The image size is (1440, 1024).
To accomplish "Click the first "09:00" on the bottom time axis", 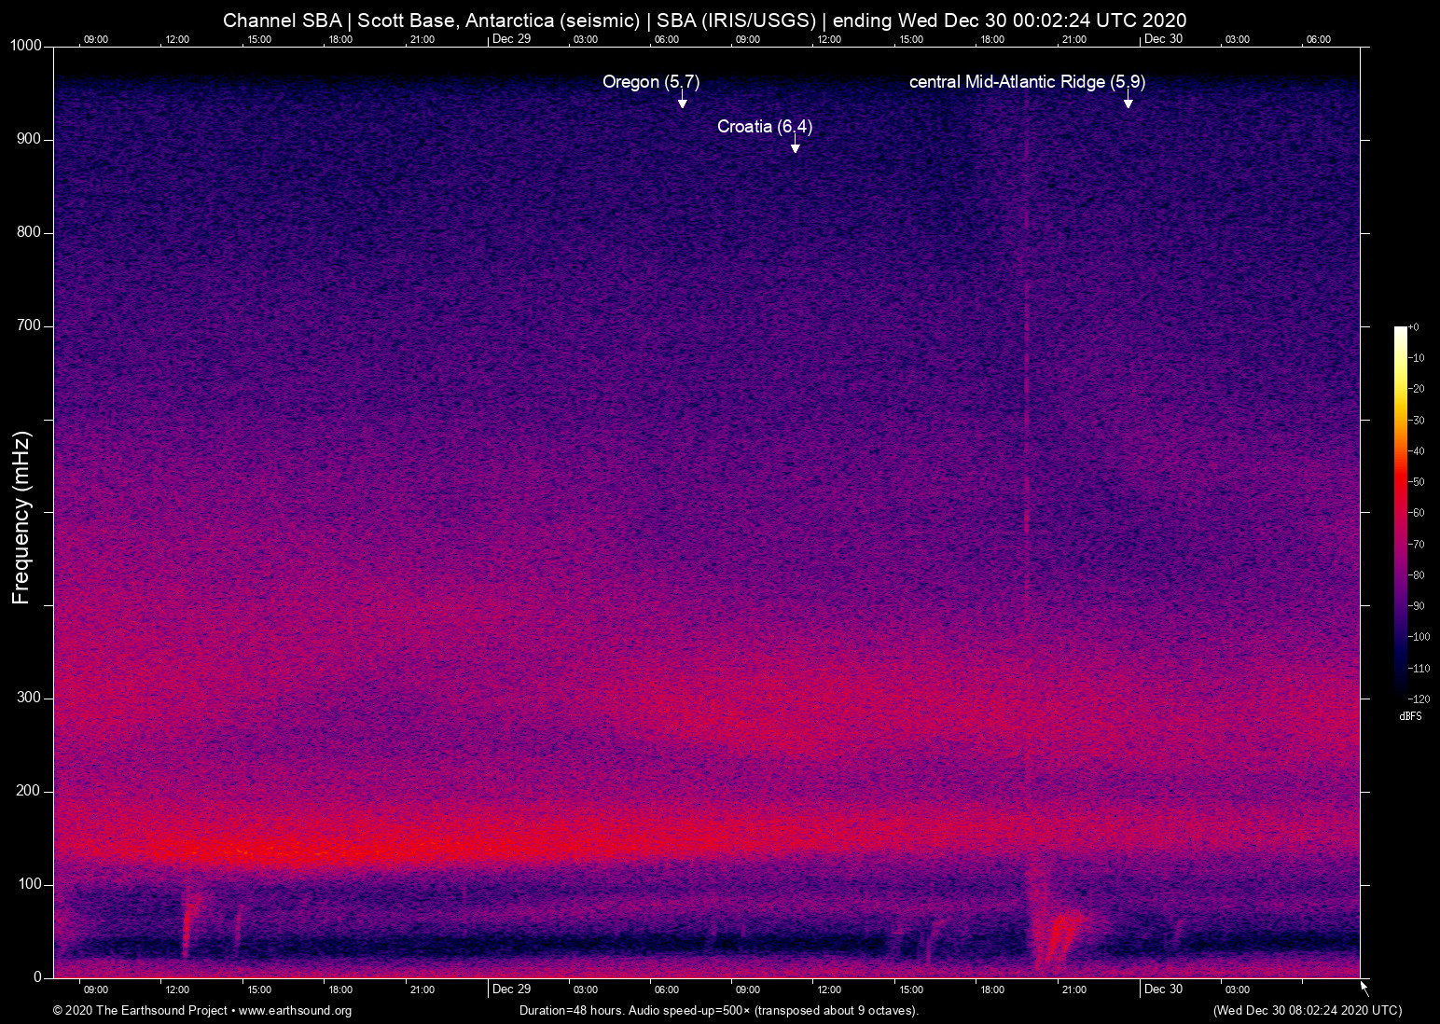I will (x=96, y=990).
